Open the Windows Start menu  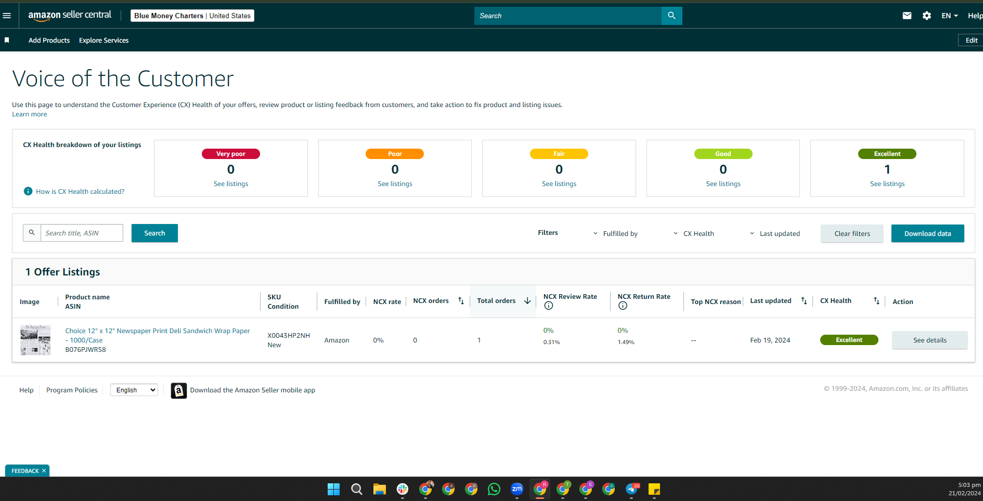(x=333, y=489)
